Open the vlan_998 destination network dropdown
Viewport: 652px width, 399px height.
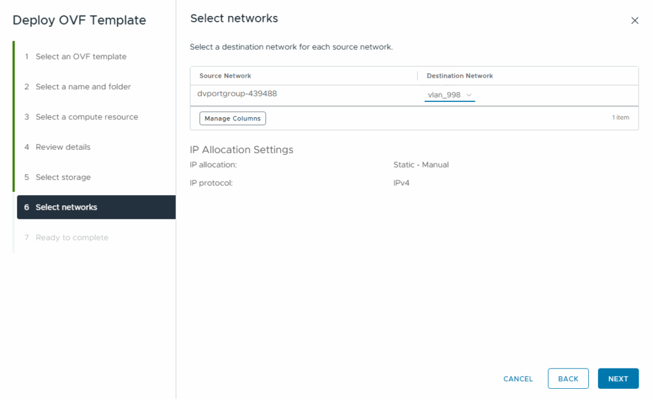(x=450, y=95)
